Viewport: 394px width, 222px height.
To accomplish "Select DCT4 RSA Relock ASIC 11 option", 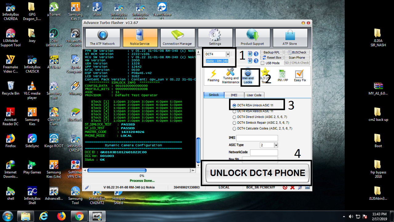I will [253, 111].
